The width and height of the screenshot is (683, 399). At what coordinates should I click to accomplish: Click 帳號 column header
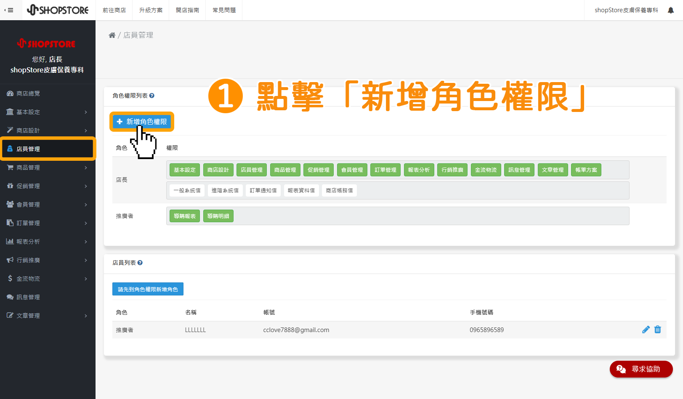click(x=269, y=312)
